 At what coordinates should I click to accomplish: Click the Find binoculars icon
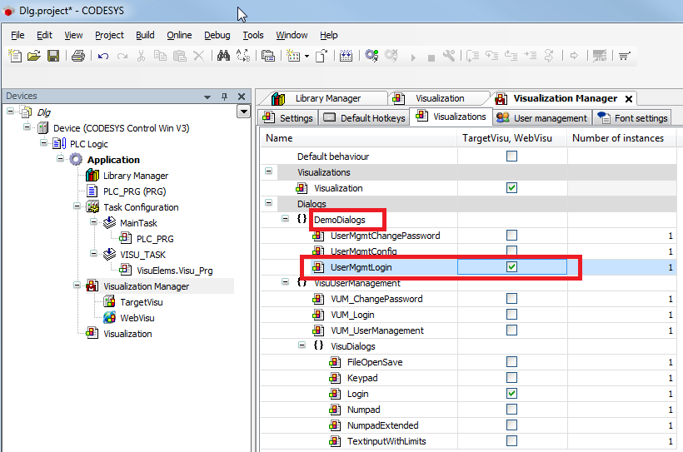(223, 56)
